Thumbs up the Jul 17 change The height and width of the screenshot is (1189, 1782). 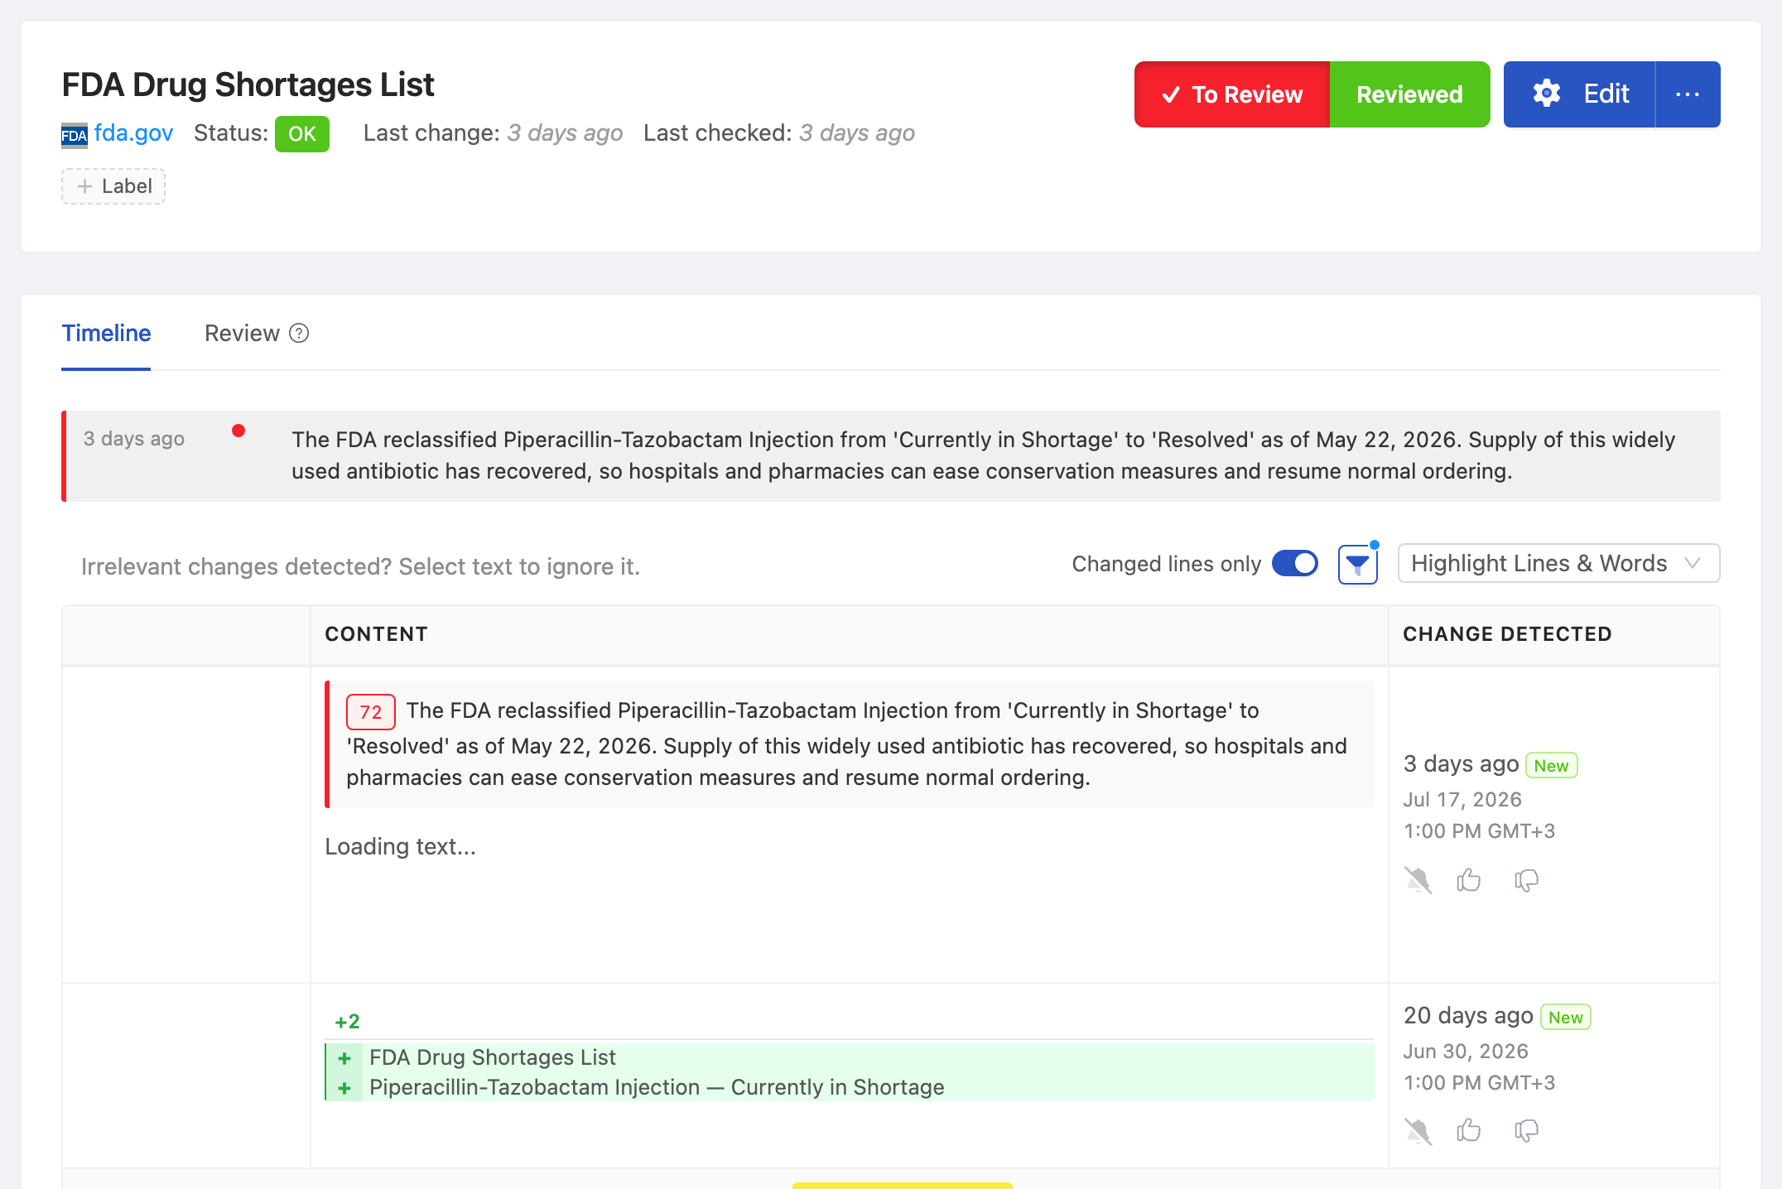coord(1469,879)
